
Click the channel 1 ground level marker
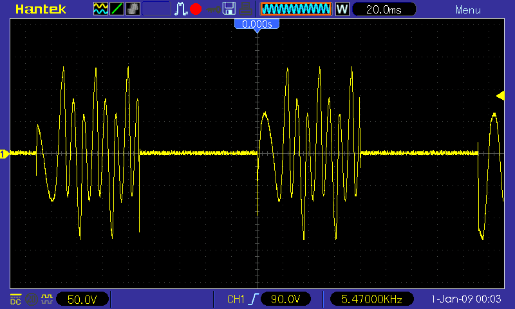[x=5, y=154]
